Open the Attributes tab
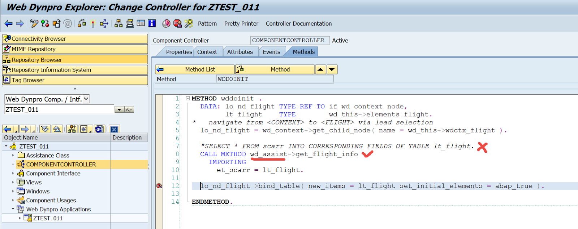The width and height of the screenshot is (578, 229). [240, 52]
